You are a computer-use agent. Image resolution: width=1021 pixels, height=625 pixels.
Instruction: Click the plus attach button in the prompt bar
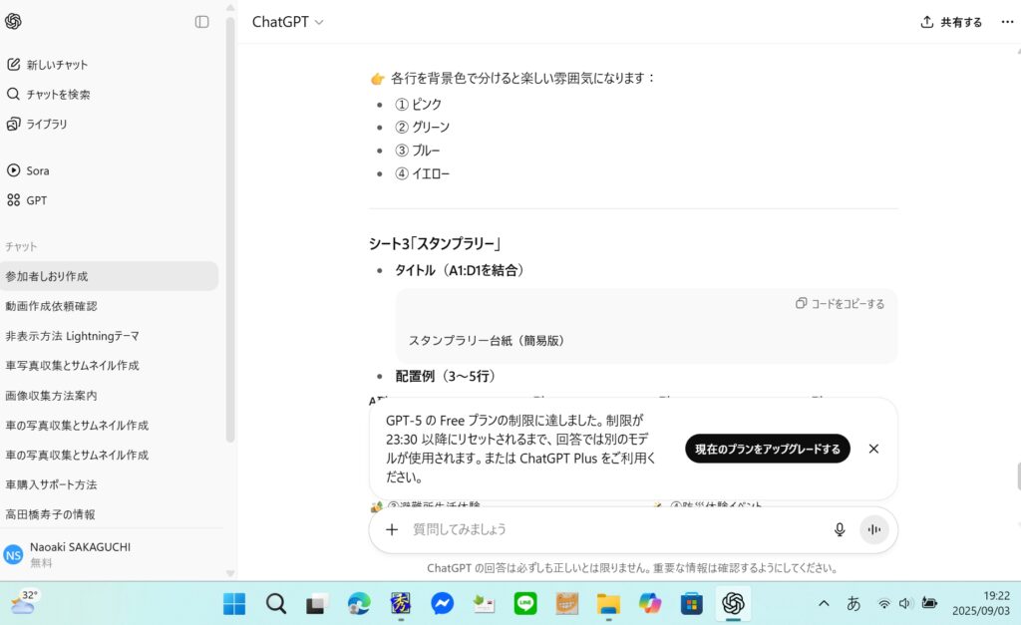coord(391,530)
